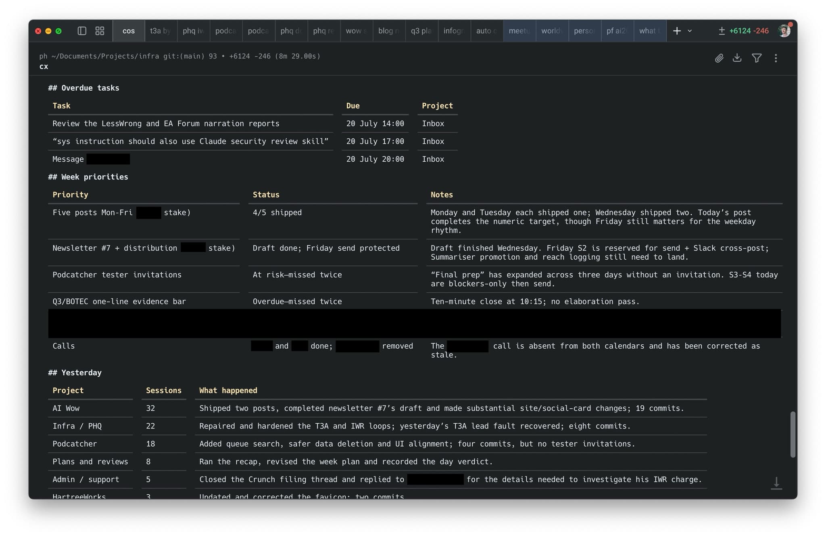This screenshot has height=537, width=826.
Task: Select the auto tab
Action: [x=486, y=31]
